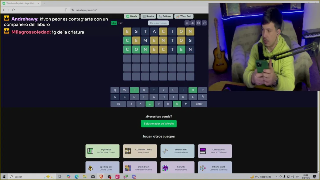The width and height of the screenshot is (320, 180).
Task: Switch to Hoy daily mode
Action: click(x=120, y=23)
